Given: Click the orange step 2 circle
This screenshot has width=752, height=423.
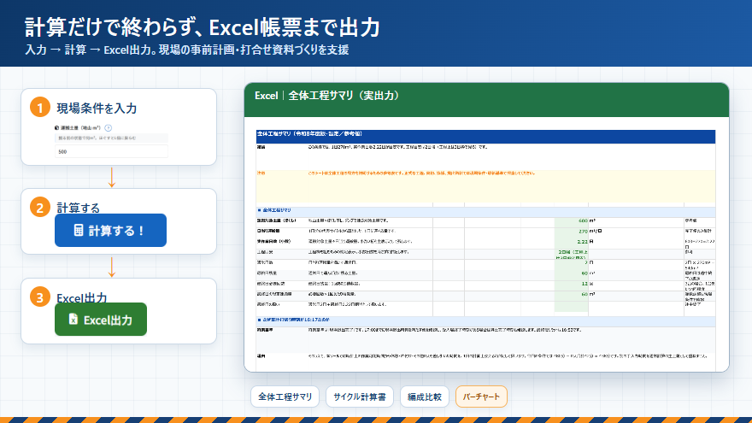Looking at the screenshot, I should (40, 207).
